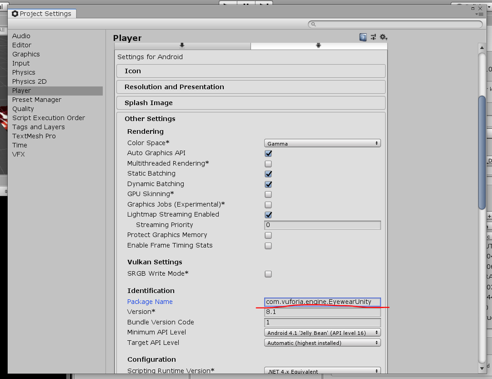
Task: Open the Target API Level dropdown
Action: point(322,343)
